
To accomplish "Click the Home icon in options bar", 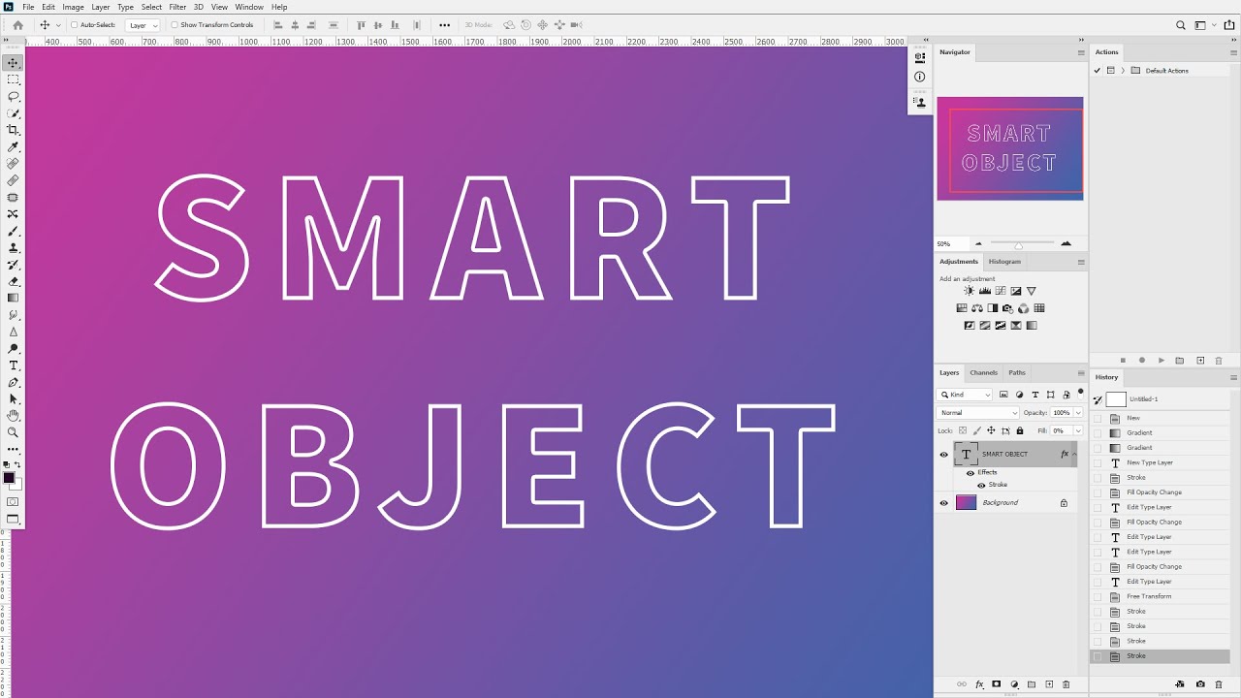I will pyautogui.click(x=17, y=25).
